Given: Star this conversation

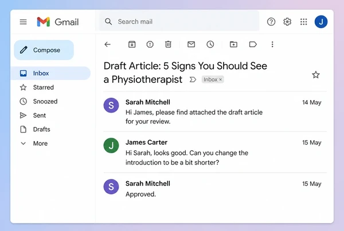Looking at the screenshot, I should click(x=316, y=75).
